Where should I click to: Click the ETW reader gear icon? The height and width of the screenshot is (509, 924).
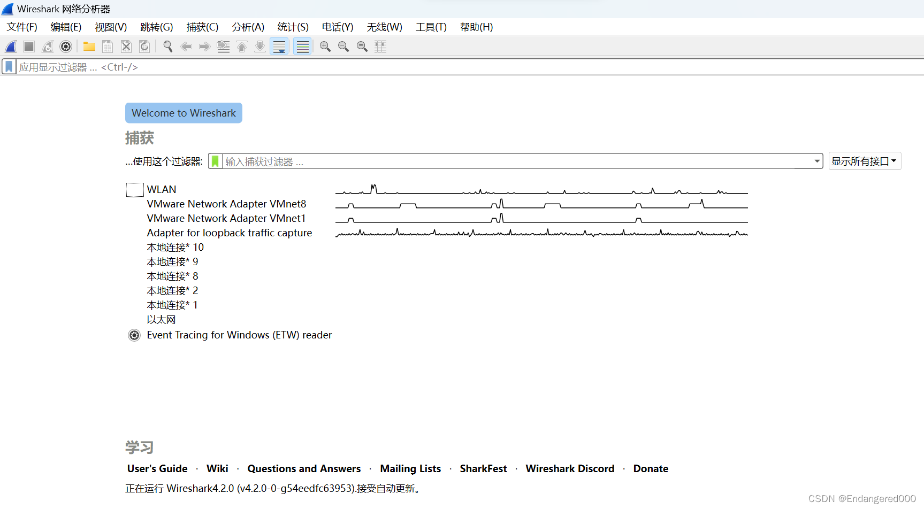tap(134, 335)
